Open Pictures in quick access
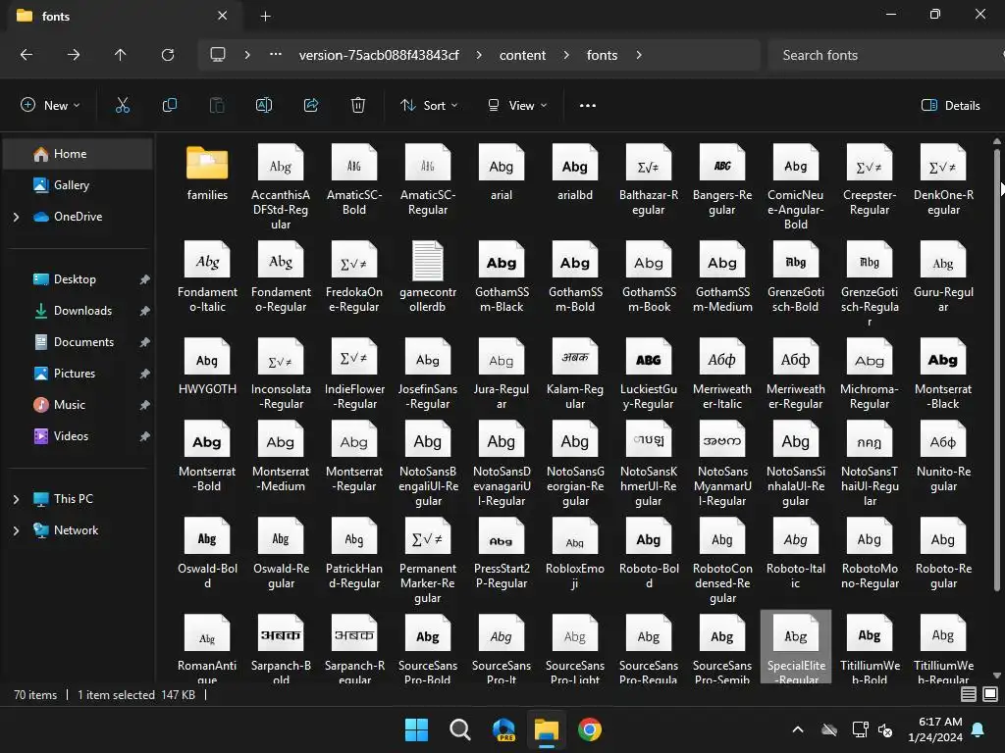Screen dimensions: 1005x753 (x=78, y=374)
